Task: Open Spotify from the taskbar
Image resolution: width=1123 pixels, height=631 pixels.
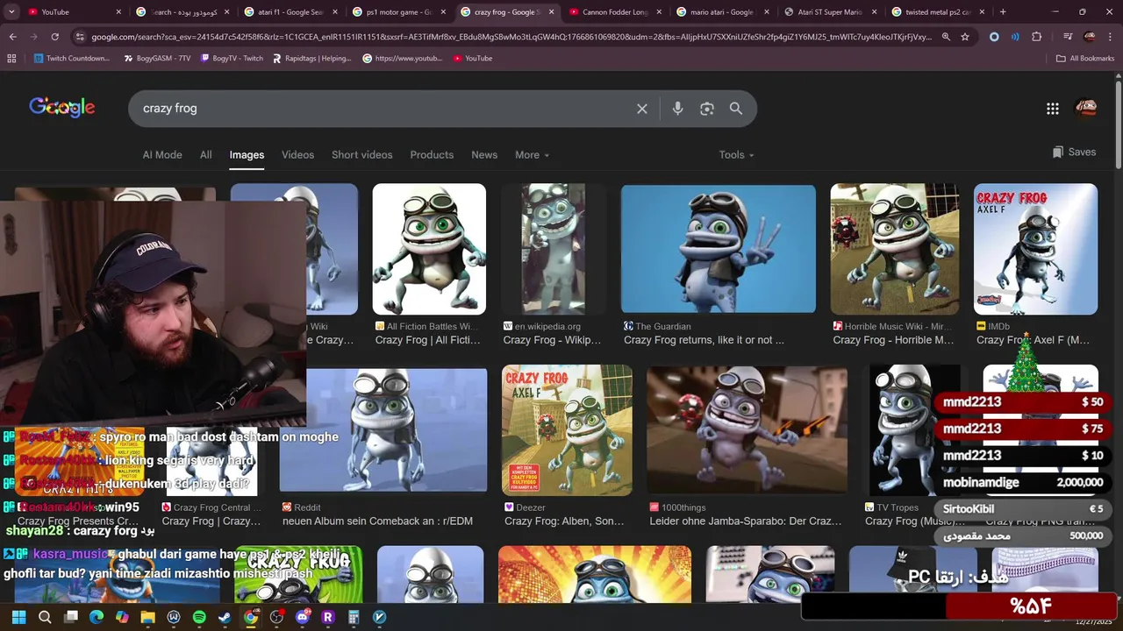Action: click(199, 617)
